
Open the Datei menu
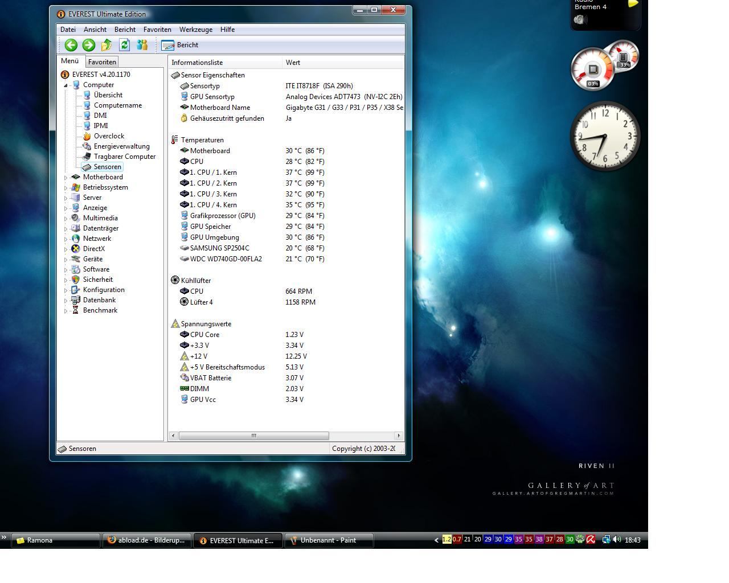68,30
